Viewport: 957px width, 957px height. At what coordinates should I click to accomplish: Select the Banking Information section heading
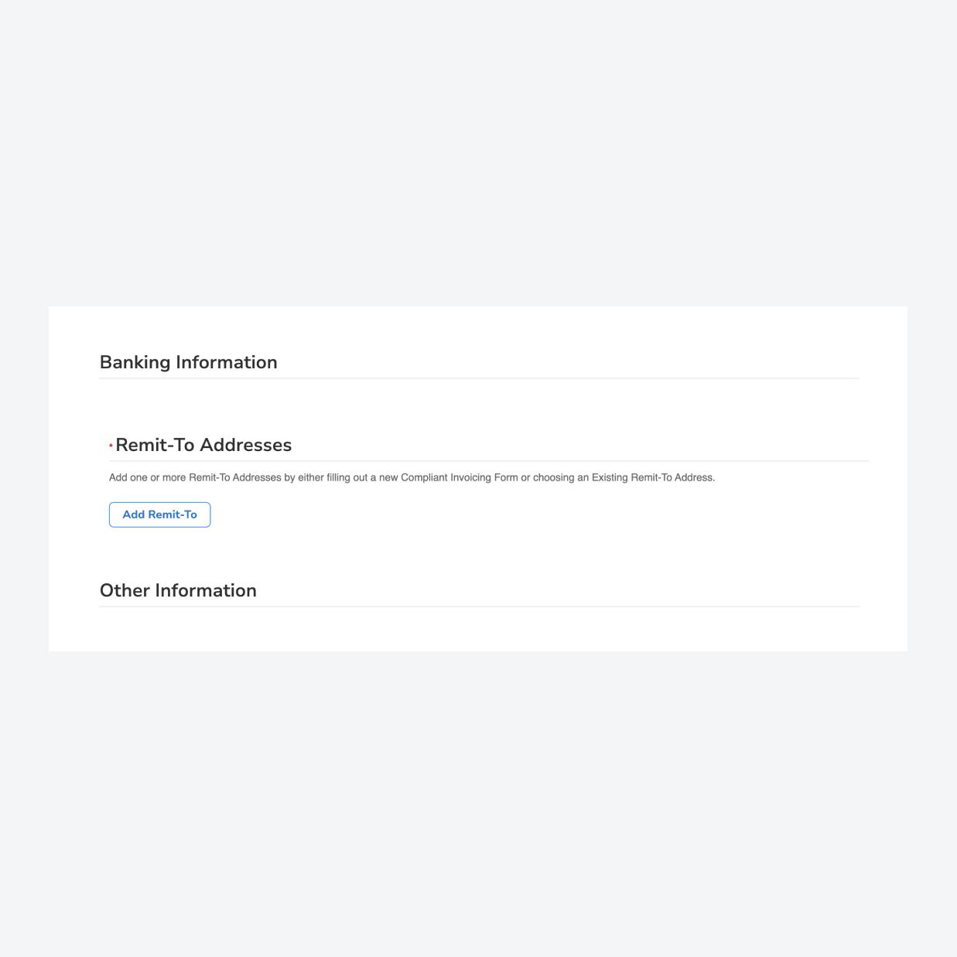[x=187, y=362]
